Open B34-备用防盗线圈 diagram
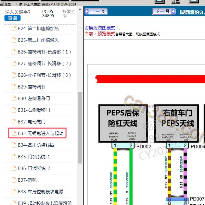This screenshot has width=205, height=205. click(36, 145)
